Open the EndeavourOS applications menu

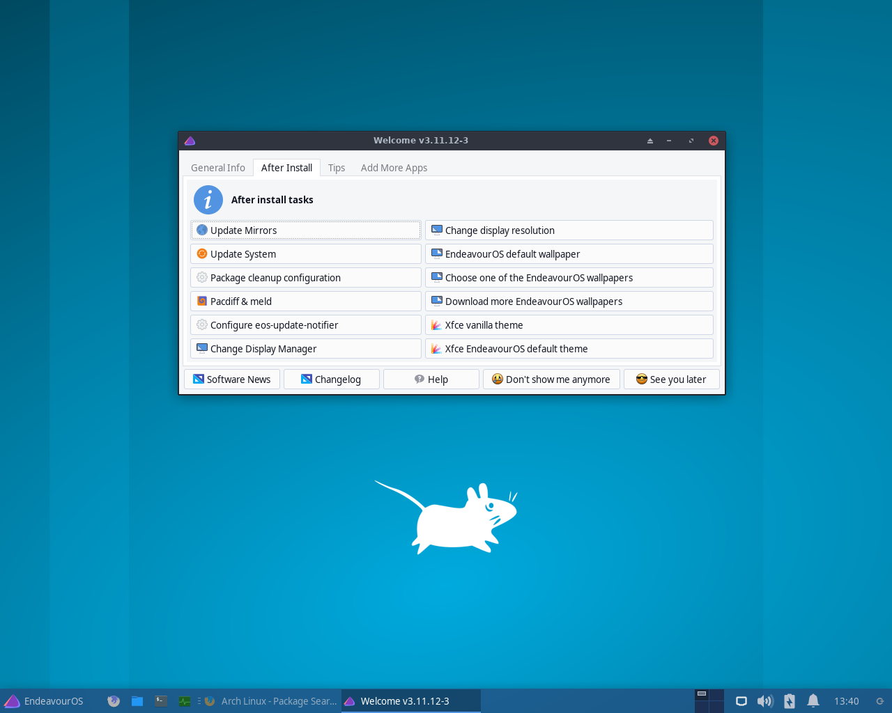tap(43, 701)
